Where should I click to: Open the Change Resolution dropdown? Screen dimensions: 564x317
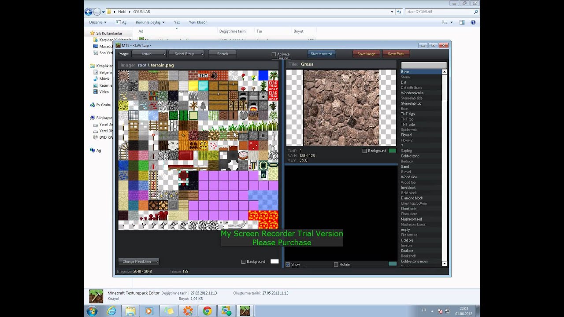138,262
